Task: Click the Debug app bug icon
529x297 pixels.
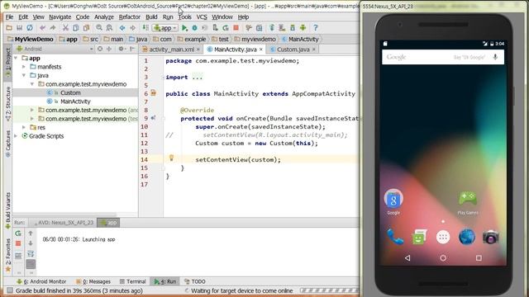Action: [x=195, y=28]
